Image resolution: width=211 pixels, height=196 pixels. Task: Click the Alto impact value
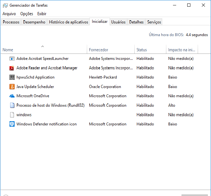172,105
